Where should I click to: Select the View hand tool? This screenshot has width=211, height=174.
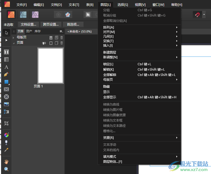click(6, 162)
